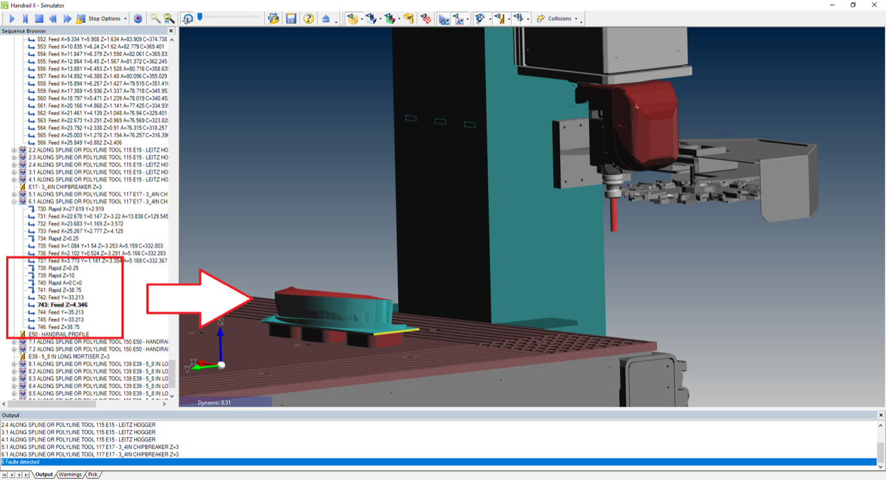Viewport: 886px width, 480px height.
Task: Open the Collisions dropdown menu
Action: tap(559, 19)
